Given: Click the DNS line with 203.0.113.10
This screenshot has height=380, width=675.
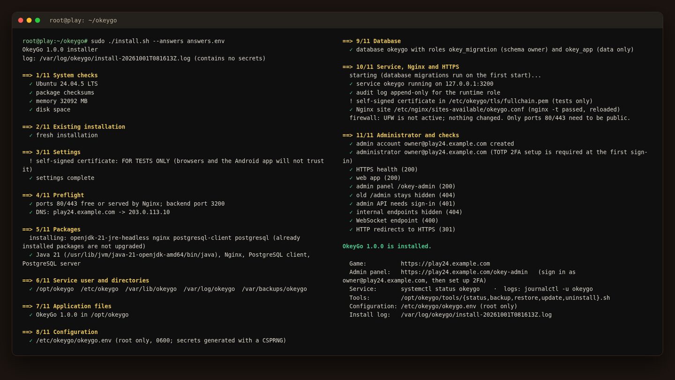Looking at the screenshot, I should (x=99, y=212).
